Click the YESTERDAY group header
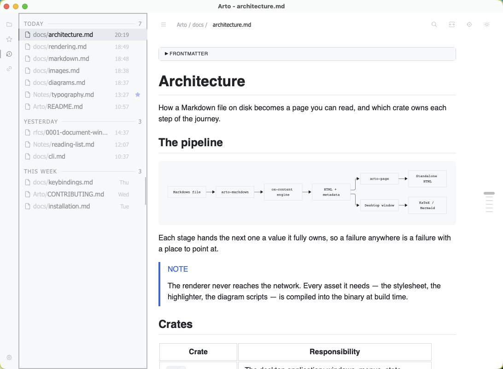The width and height of the screenshot is (503, 369). click(83, 122)
